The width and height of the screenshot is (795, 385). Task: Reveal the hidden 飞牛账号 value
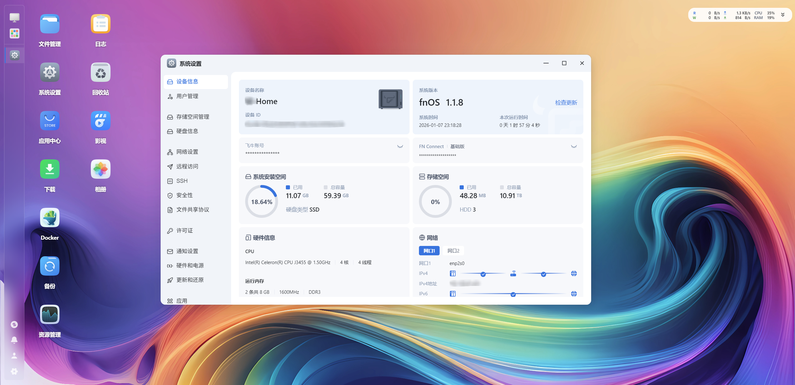coord(400,147)
